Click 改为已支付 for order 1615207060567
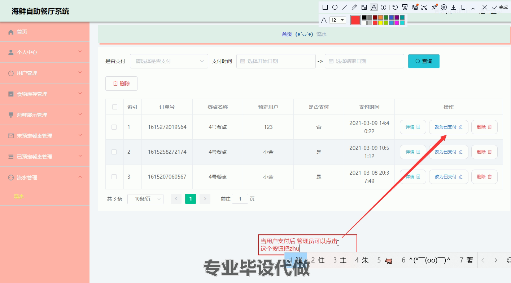The height and width of the screenshot is (283, 511). click(449, 177)
